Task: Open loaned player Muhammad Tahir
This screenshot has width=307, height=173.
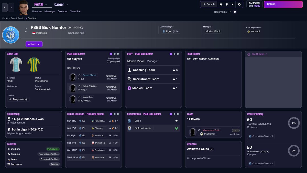Action: pos(211,130)
